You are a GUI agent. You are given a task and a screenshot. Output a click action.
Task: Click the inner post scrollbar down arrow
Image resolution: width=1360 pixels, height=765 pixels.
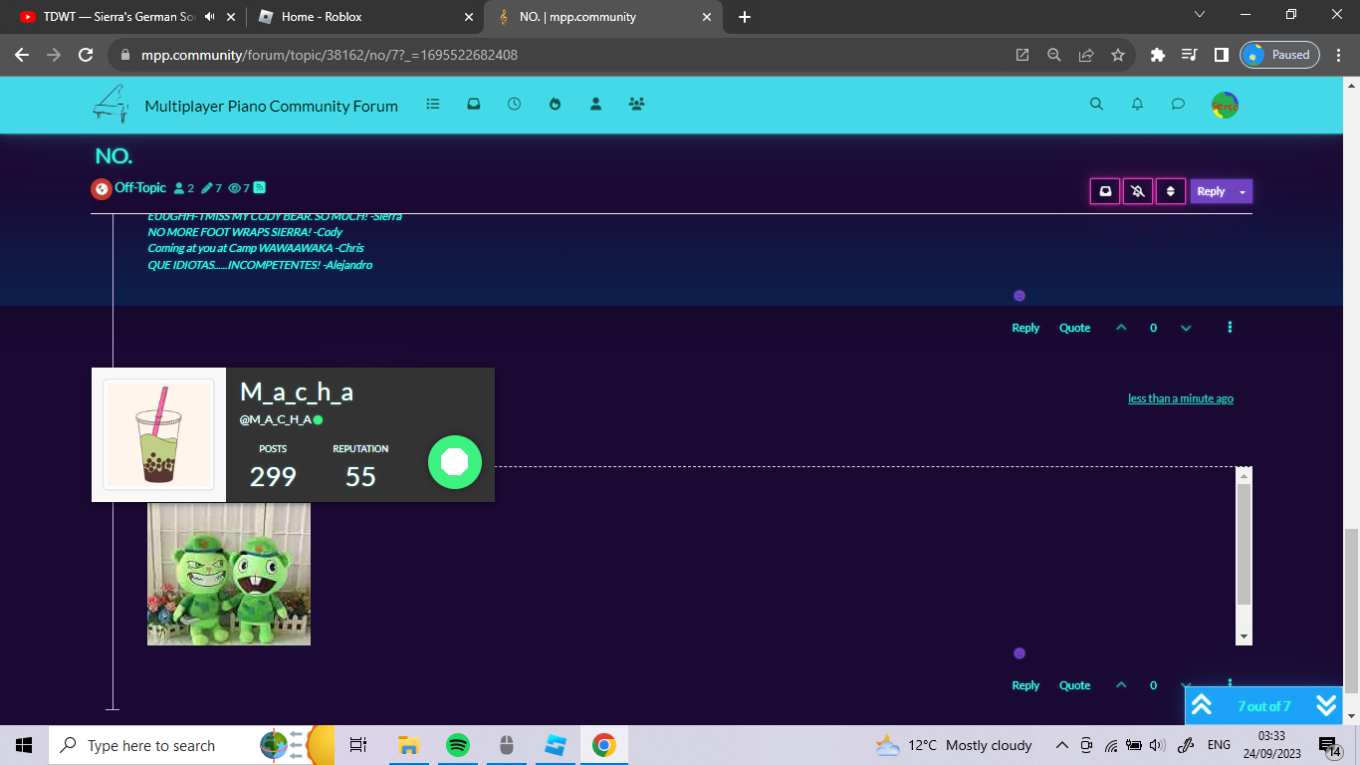1244,637
